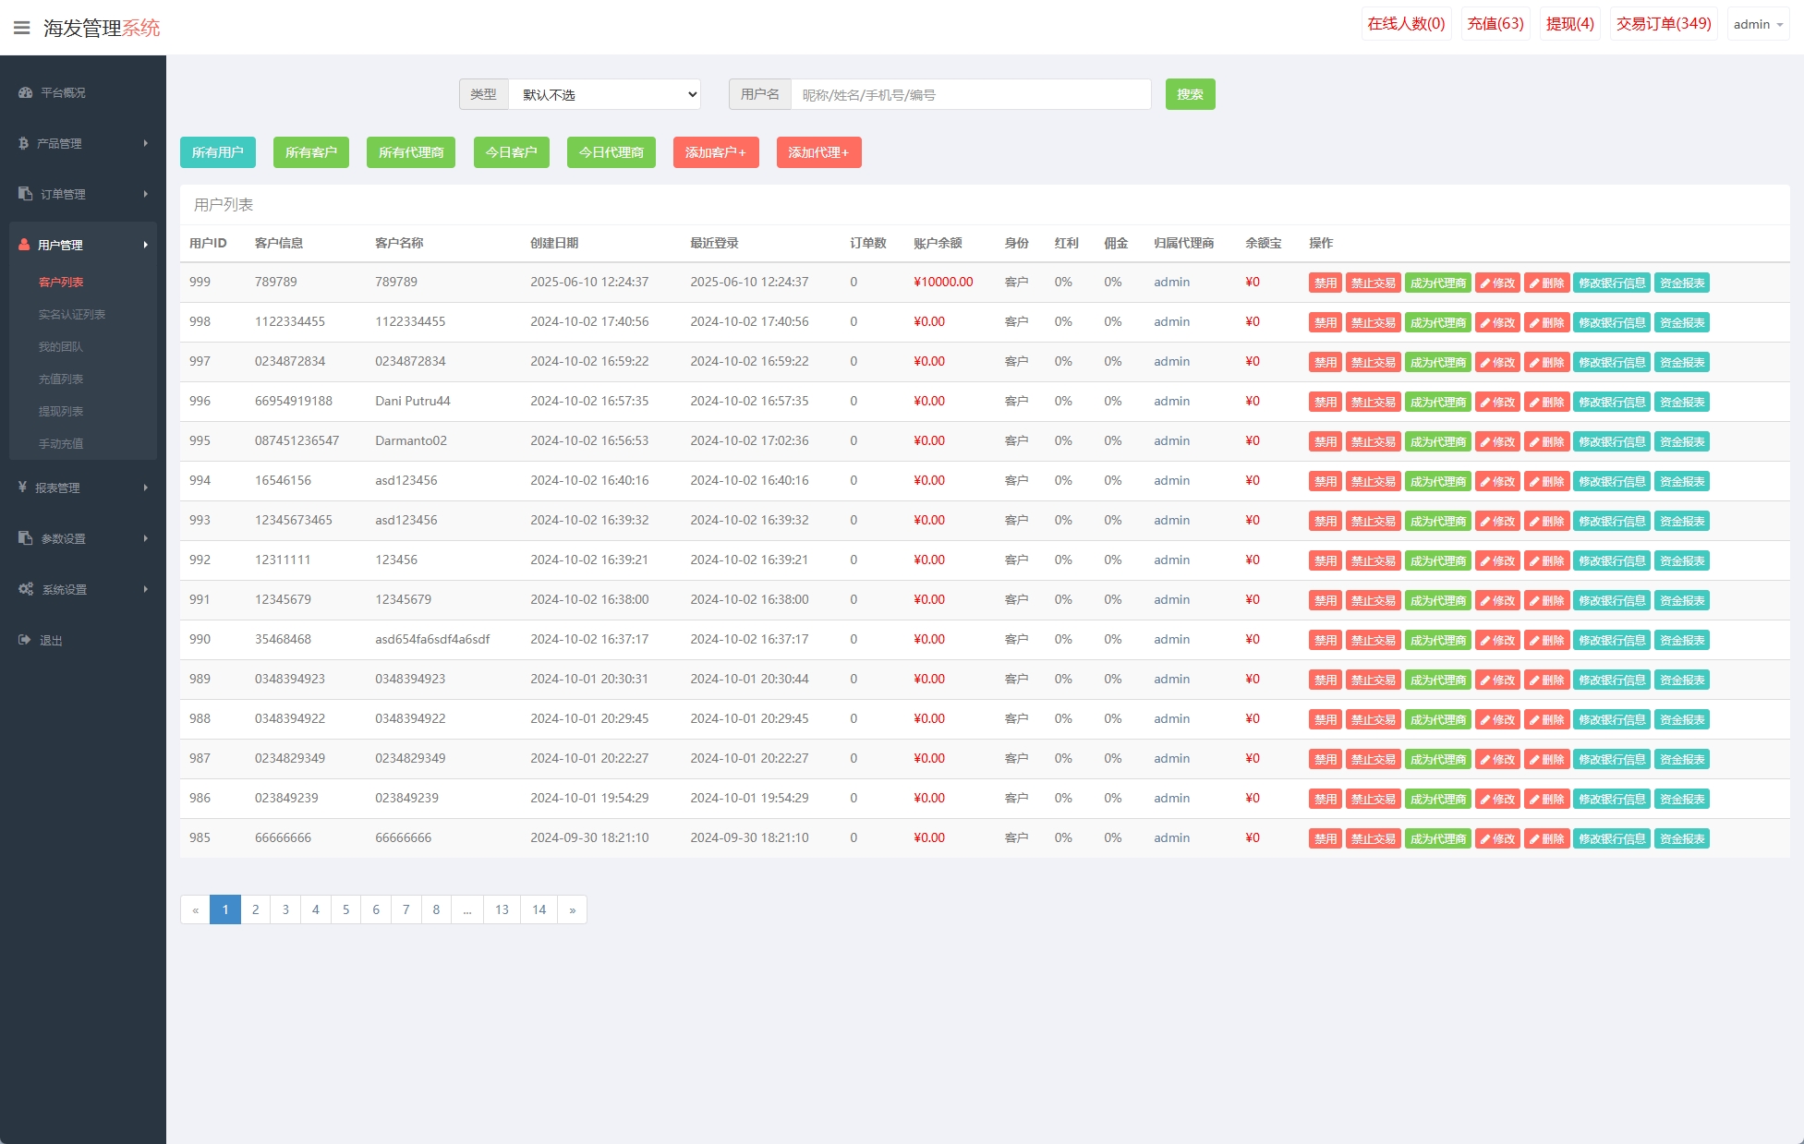The width and height of the screenshot is (1804, 1144).
Task: Click 禁用 for user 999
Action: coord(1325,283)
